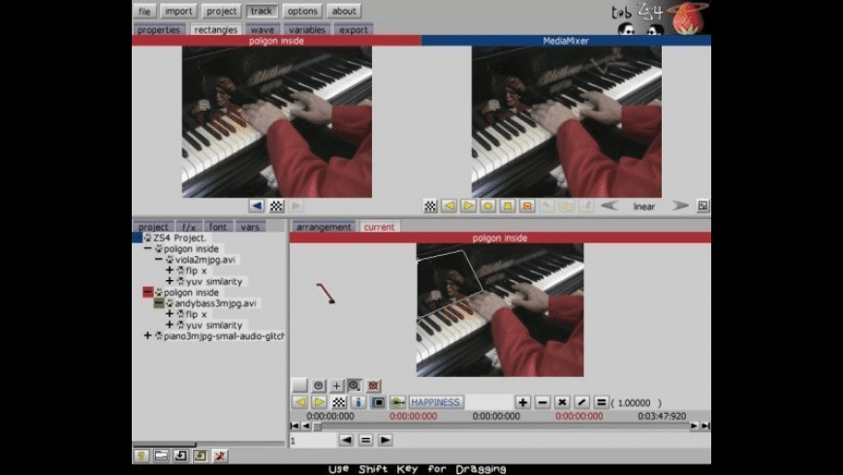Jump to the end of the timeline
This screenshot has height=475, width=843.
point(705,426)
